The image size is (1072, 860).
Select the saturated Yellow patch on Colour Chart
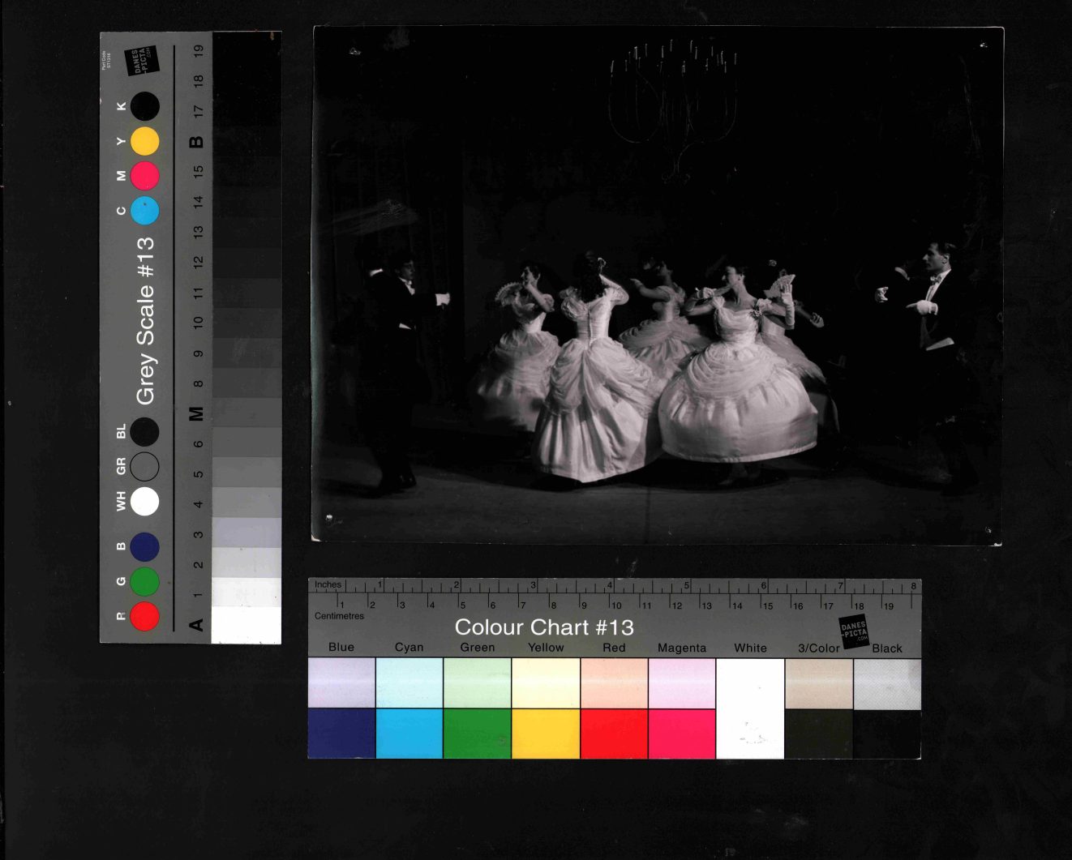546,734
